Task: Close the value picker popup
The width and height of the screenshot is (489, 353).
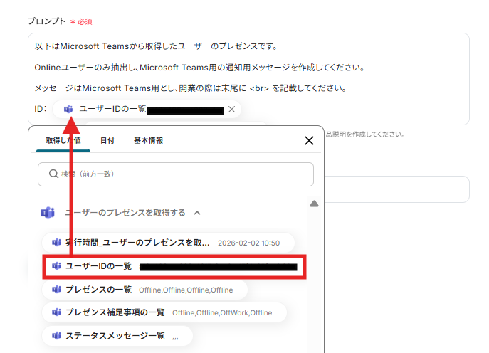Action: pyautogui.click(x=309, y=141)
